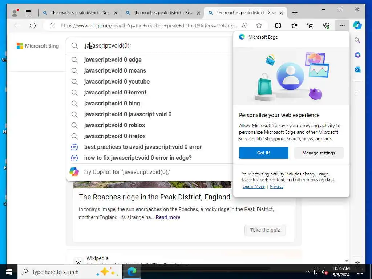The image size is (372, 279).
Task: Select suggestion javascript:void 0 youtube
Action: pos(149,82)
